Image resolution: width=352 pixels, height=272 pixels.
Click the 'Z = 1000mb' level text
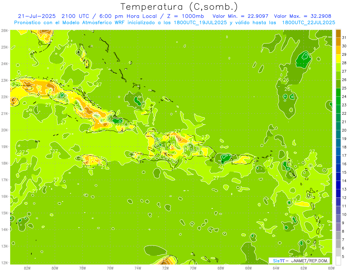point(186,16)
